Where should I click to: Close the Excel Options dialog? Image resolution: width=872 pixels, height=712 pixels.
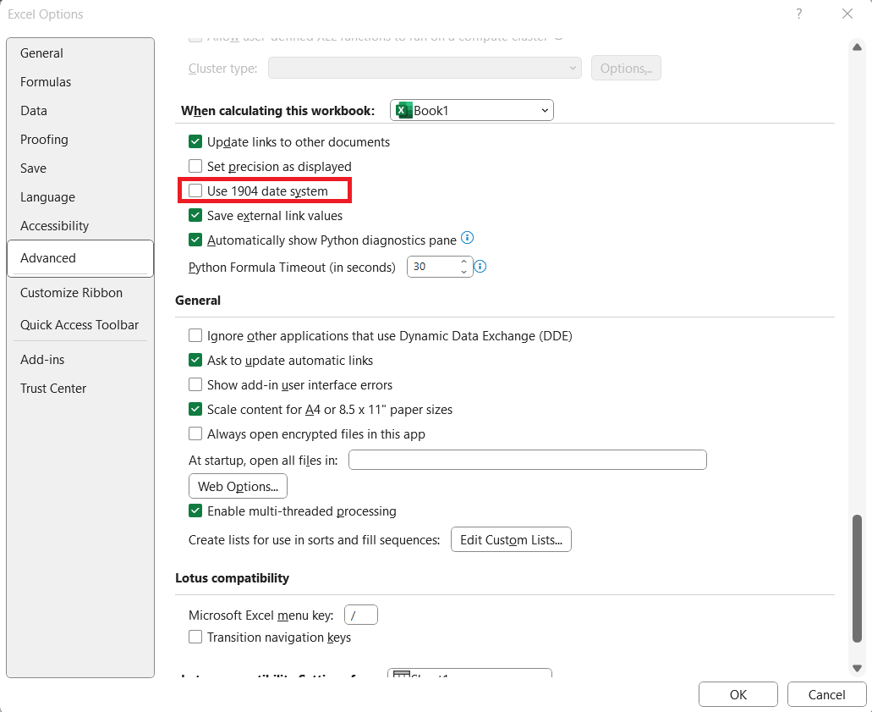tap(847, 14)
